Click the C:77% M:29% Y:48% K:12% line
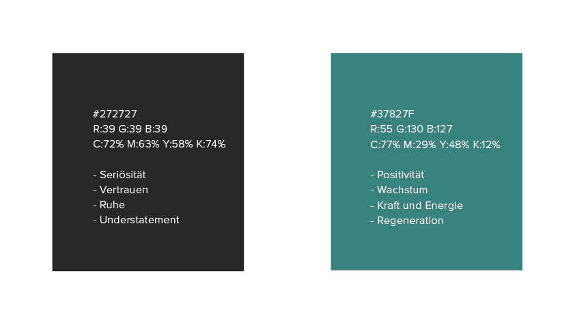Viewport: 575px width, 323px height. point(435,145)
